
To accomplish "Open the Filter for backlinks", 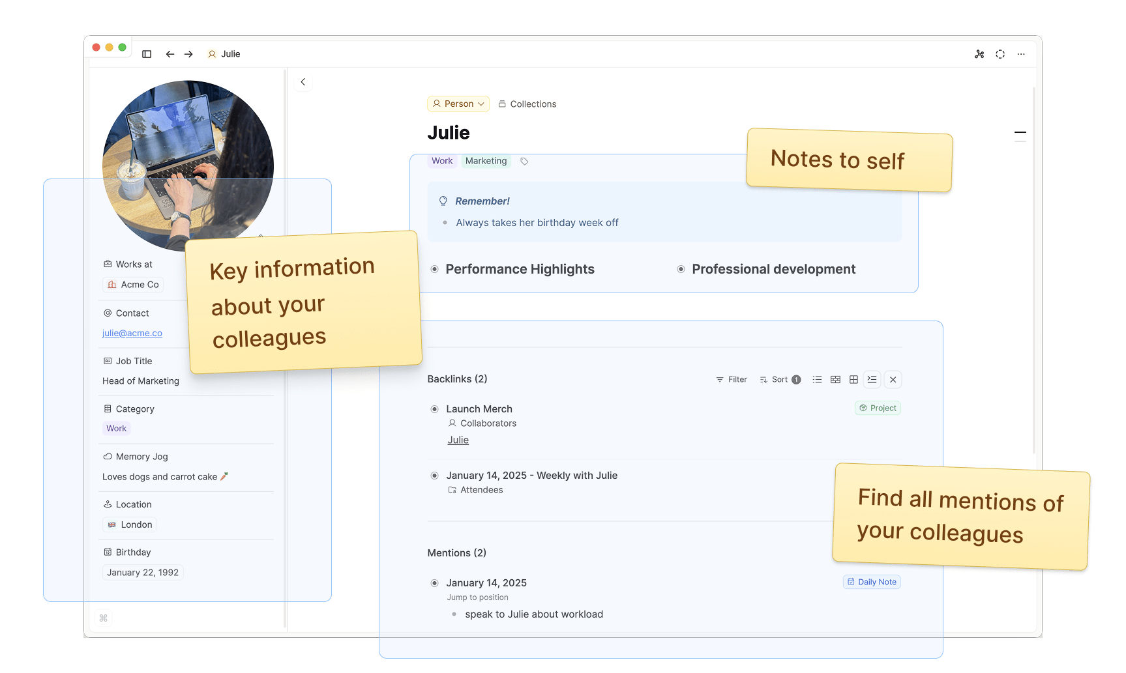I will coord(732,379).
